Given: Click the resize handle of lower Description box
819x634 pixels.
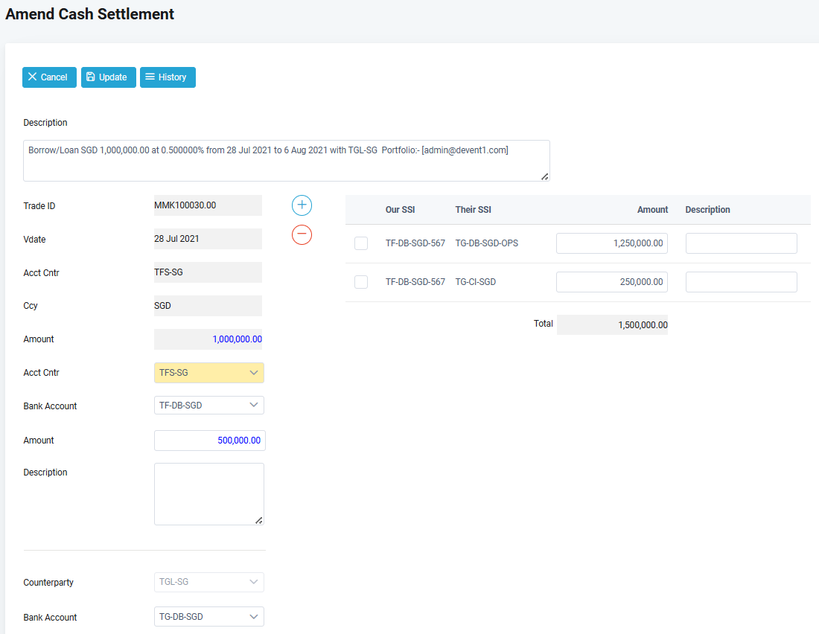Looking at the screenshot, I should click(259, 520).
